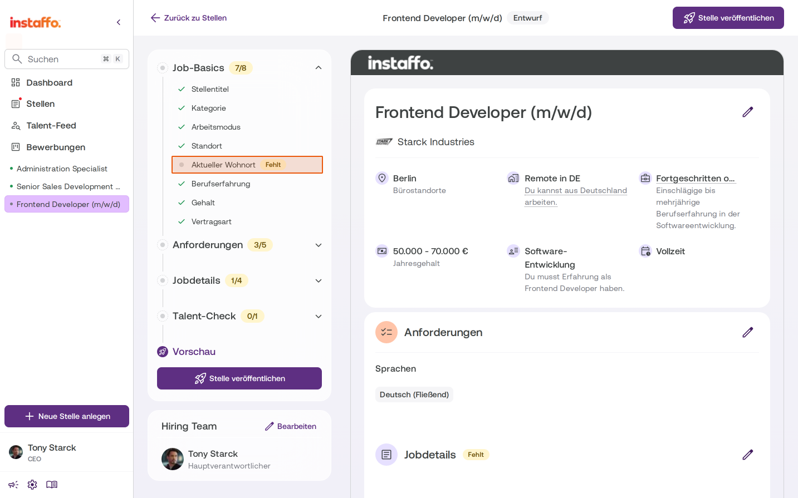Collapse the Job-Basics section

(319, 68)
